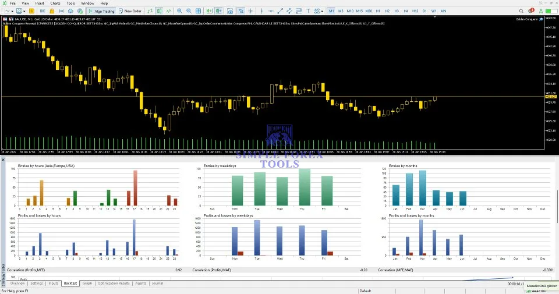Open the Journal tab
Image resolution: width=559 pixels, height=294 pixels.
(158, 284)
